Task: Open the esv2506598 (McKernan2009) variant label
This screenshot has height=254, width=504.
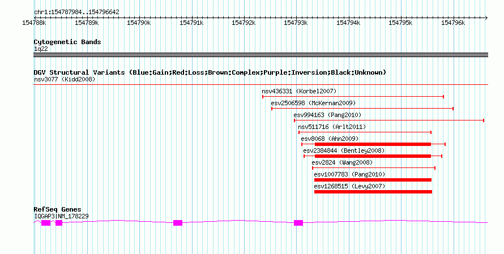Action: 313,103
